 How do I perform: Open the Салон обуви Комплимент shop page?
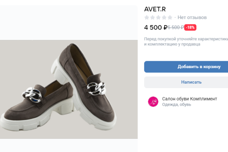(189, 99)
